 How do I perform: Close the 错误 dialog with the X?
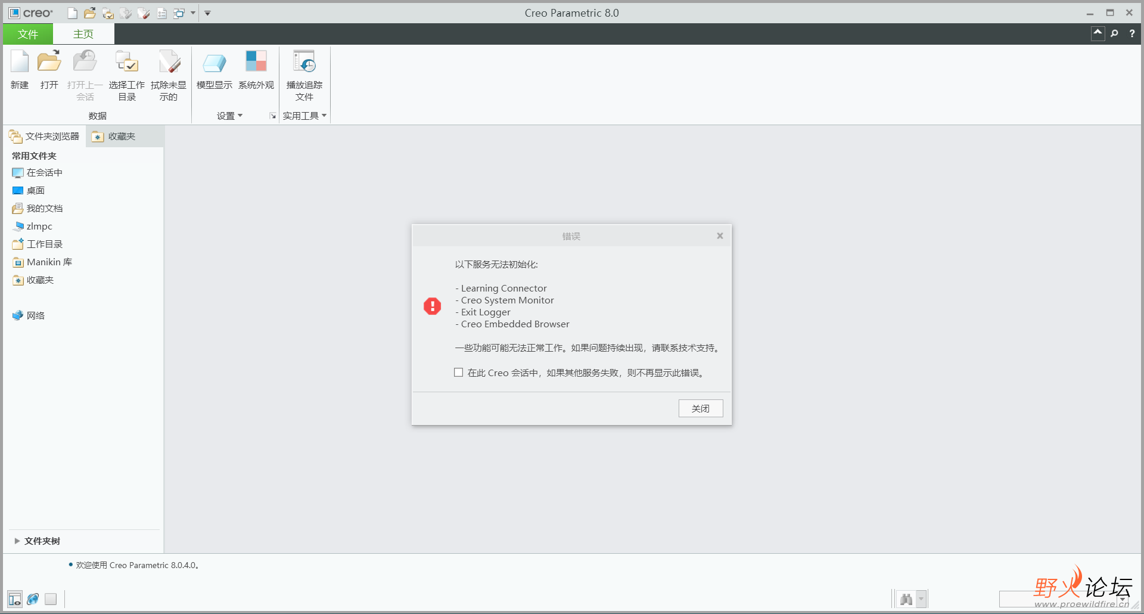tap(720, 236)
